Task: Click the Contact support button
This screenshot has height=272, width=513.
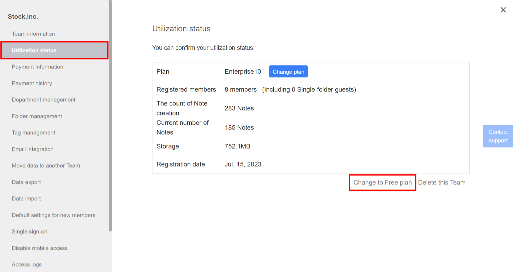Action: click(498, 136)
